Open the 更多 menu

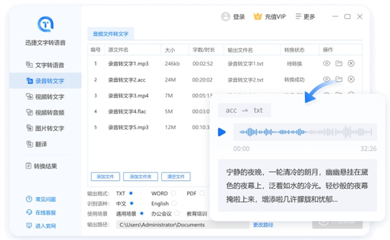305,17
